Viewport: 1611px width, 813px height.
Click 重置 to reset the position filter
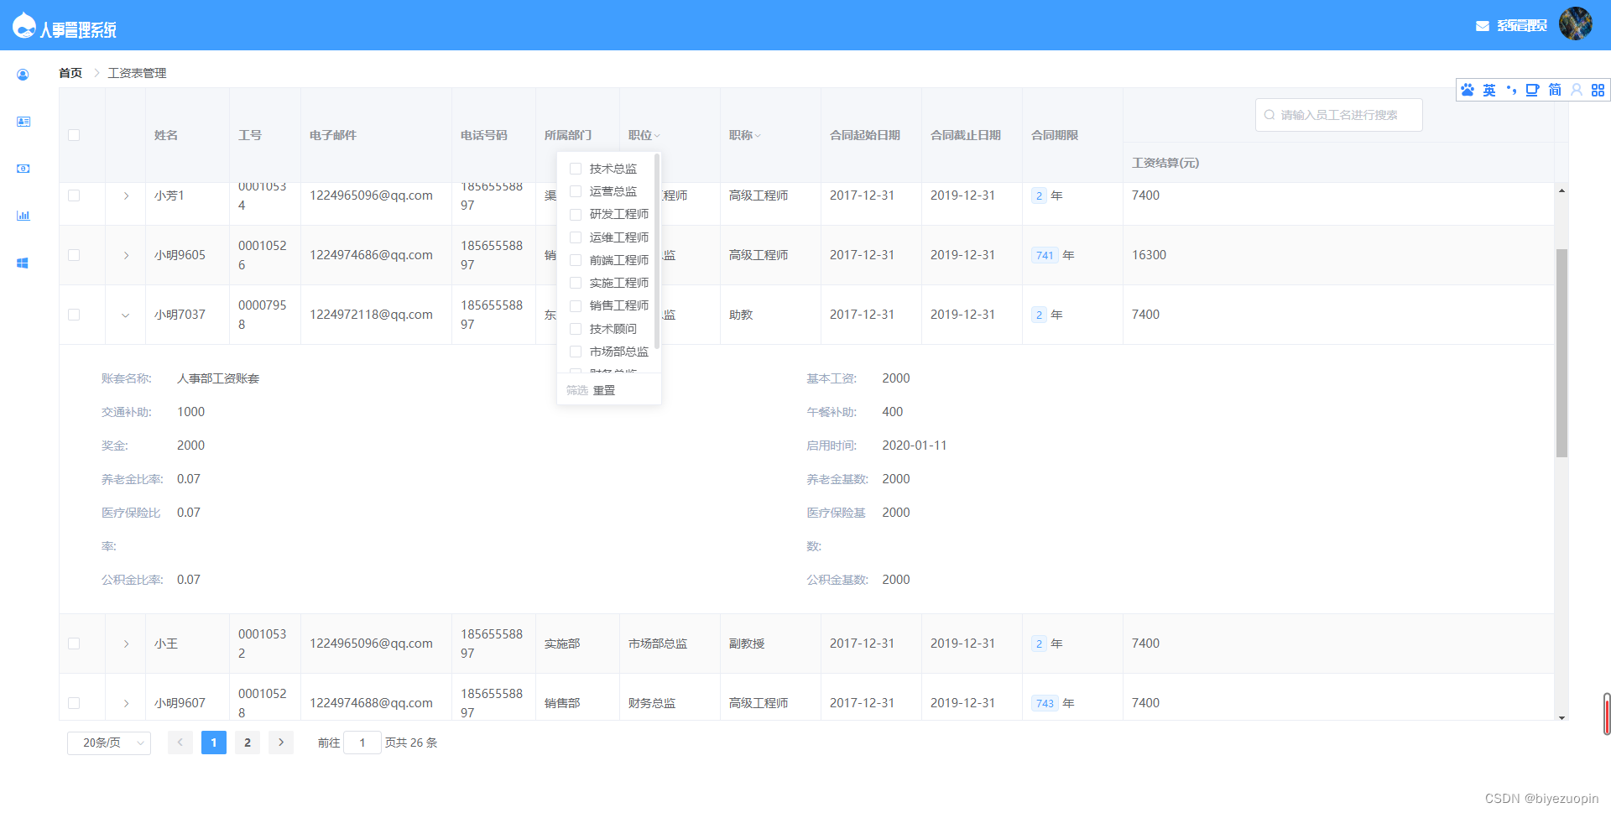pos(603,389)
